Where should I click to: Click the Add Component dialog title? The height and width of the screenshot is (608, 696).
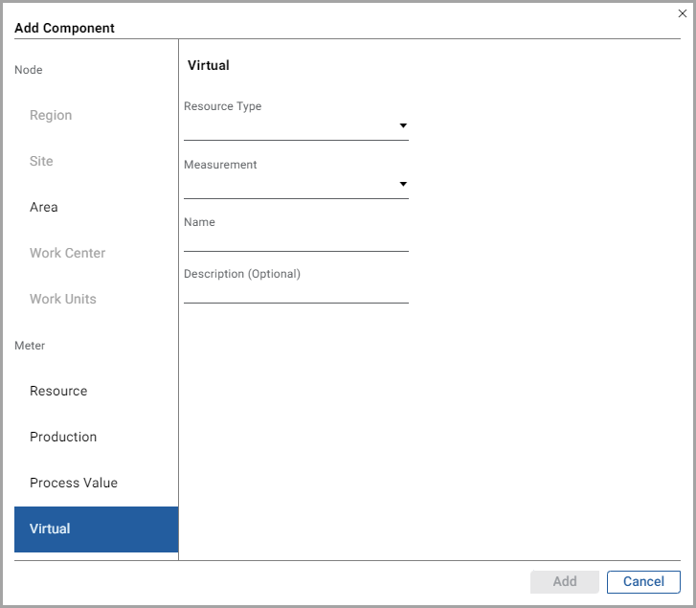[64, 28]
